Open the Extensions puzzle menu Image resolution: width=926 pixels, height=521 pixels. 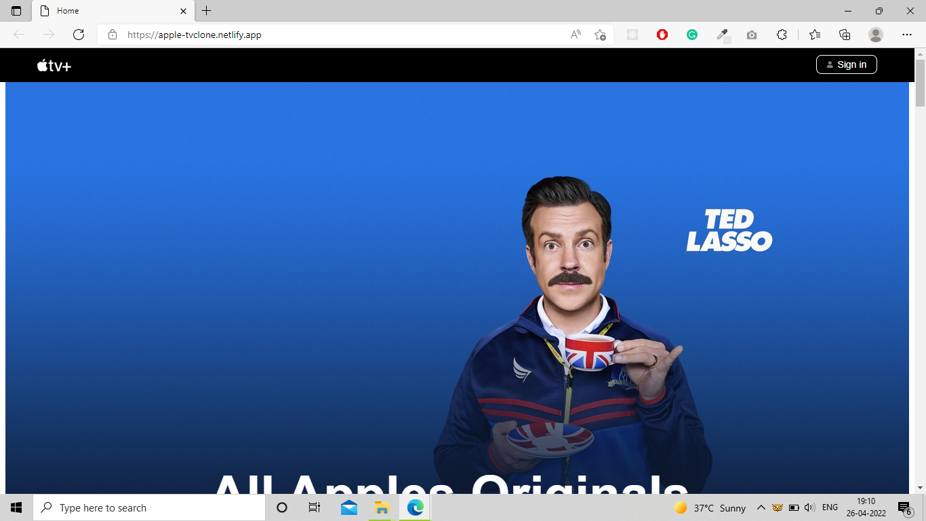782,35
